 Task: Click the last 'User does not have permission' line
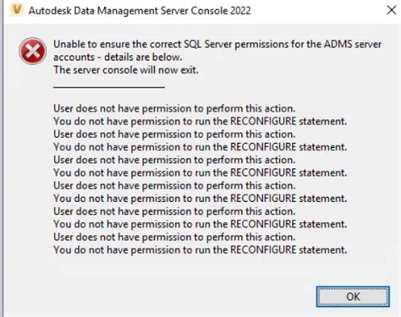(x=174, y=237)
